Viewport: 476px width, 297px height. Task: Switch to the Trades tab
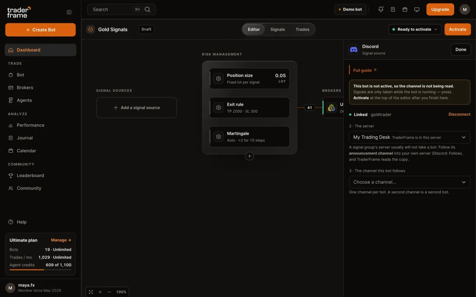point(302,30)
